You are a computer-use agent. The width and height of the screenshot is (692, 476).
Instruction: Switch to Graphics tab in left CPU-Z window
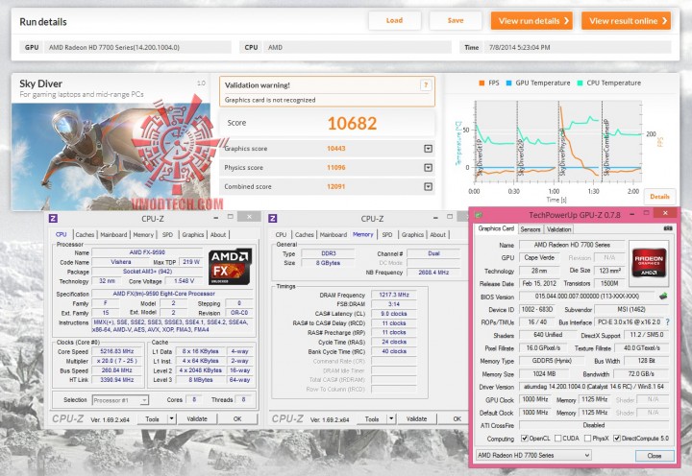(193, 234)
